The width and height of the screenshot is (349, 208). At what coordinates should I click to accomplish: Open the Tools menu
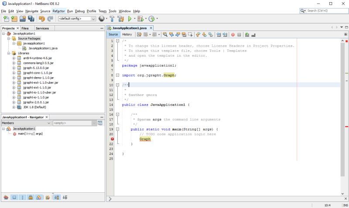[x=113, y=11]
